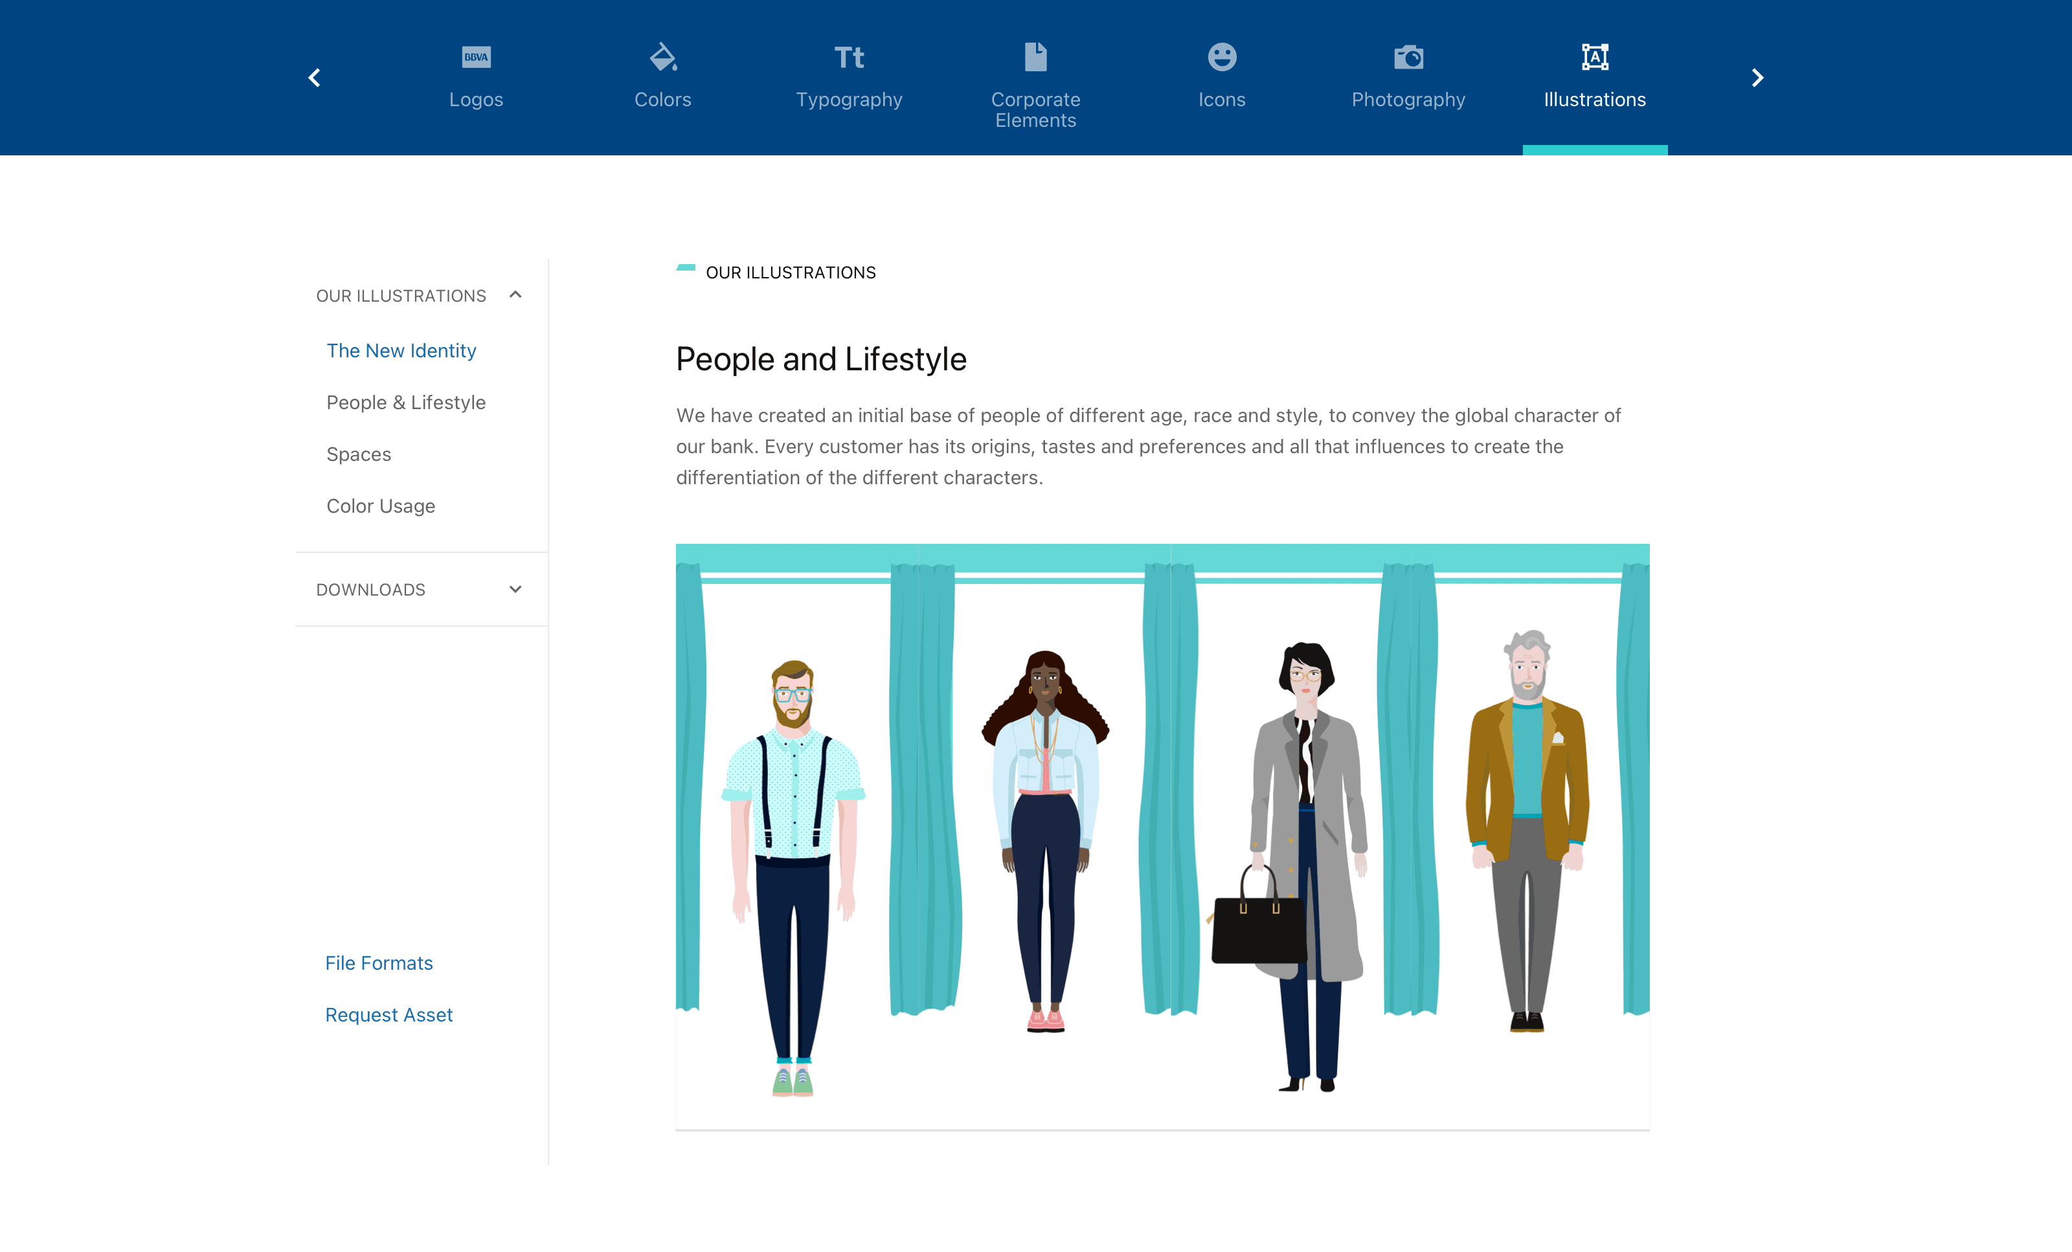Select the Icons tab label
This screenshot has width=2072, height=1252.
click(1222, 99)
